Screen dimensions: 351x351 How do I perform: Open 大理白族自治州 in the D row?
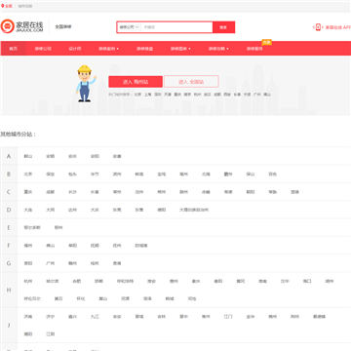point(194,210)
